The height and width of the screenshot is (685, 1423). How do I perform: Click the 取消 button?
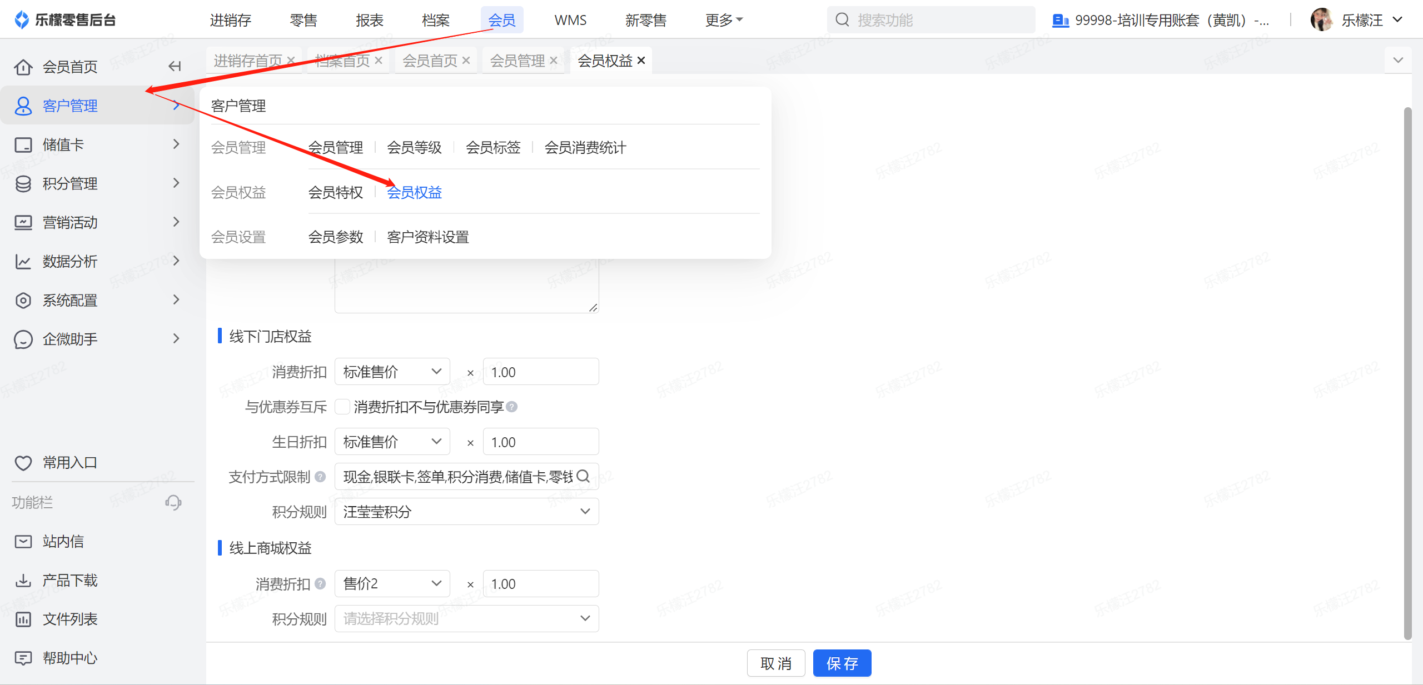tap(776, 663)
